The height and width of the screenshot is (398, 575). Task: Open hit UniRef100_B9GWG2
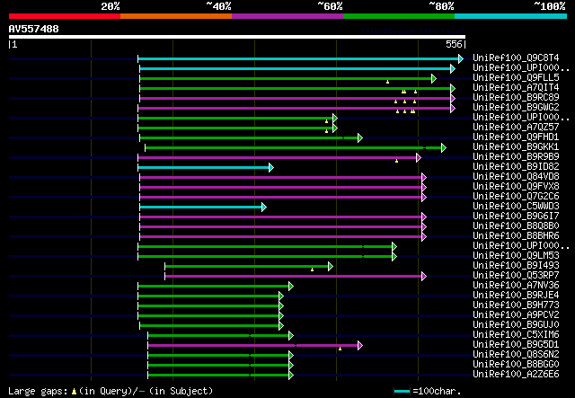(x=516, y=108)
